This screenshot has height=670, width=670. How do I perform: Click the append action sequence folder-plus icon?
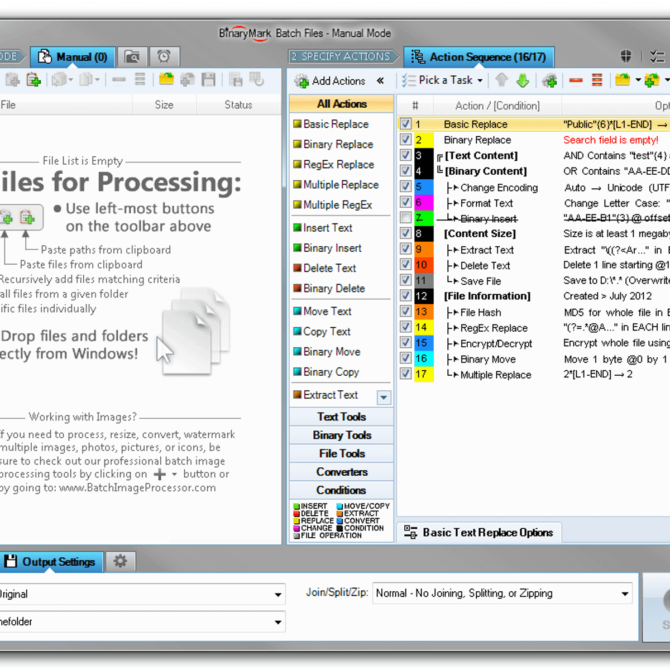click(x=652, y=80)
